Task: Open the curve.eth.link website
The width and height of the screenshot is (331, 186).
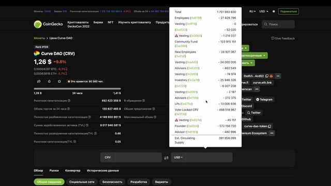Action: pos(262,83)
